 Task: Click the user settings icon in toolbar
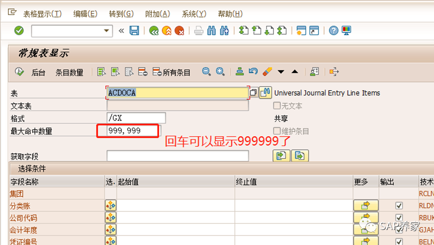click(314, 72)
